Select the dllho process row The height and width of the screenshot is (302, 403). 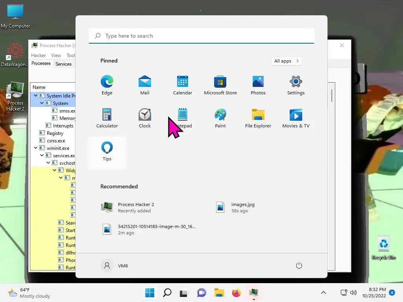(x=53, y=252)
